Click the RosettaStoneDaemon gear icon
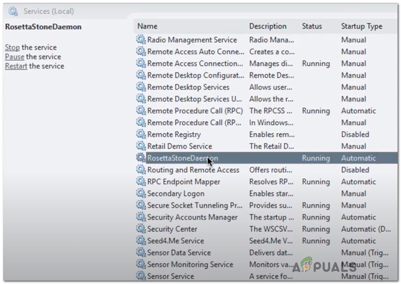Screen dimensions: 401x284 point(141,158)
